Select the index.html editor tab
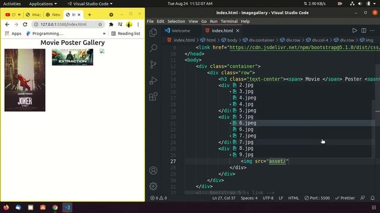380x213 pixels. tap(221, 31)
